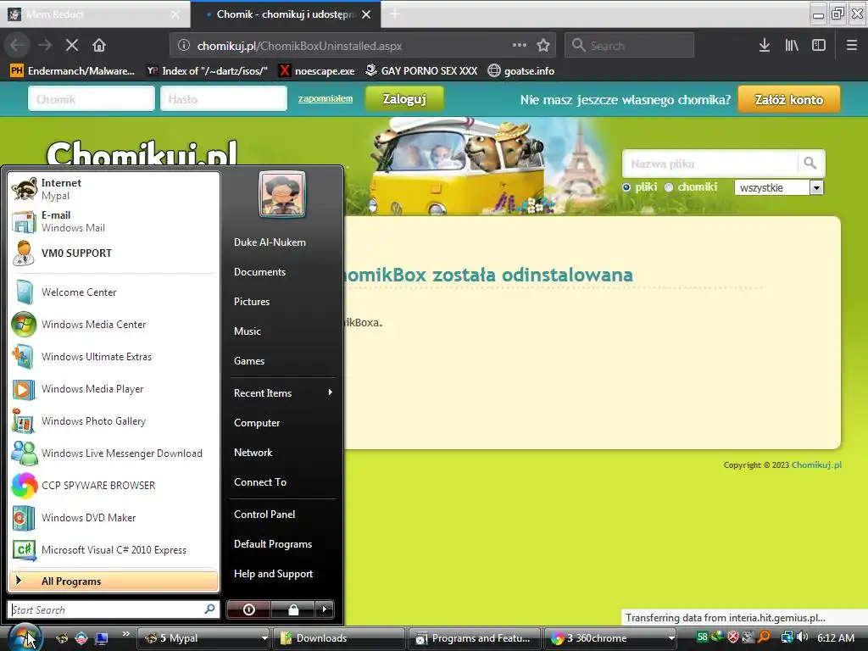Screen dimensions: 868x651
Task: Click the browser Search box
Action: tap(629, 46)
